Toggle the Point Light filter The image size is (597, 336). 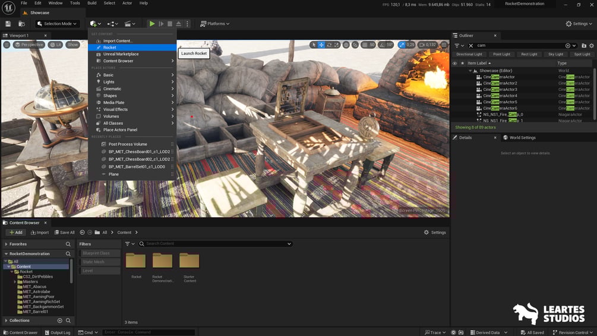502,55
